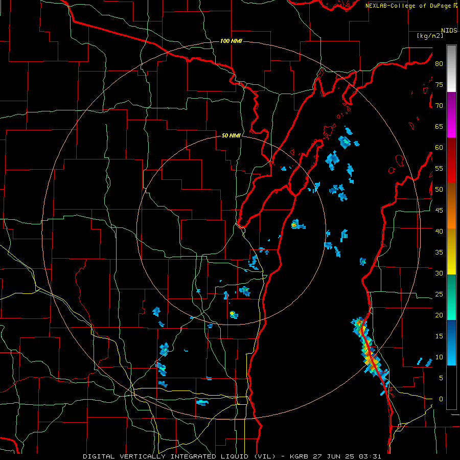Pick the blue segment of color scale

(x=451, y=342)
